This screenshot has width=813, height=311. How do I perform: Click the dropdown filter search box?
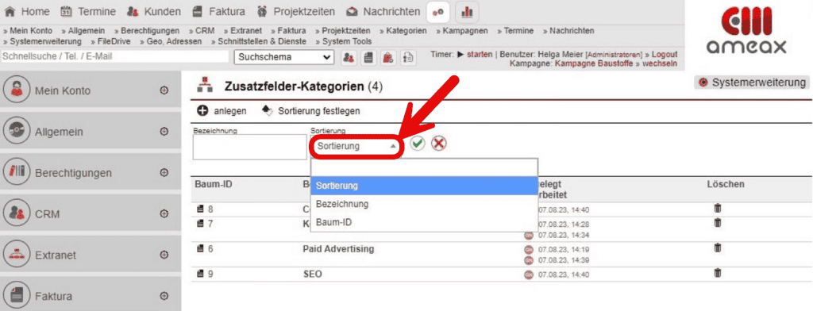[x=424, y=167]
